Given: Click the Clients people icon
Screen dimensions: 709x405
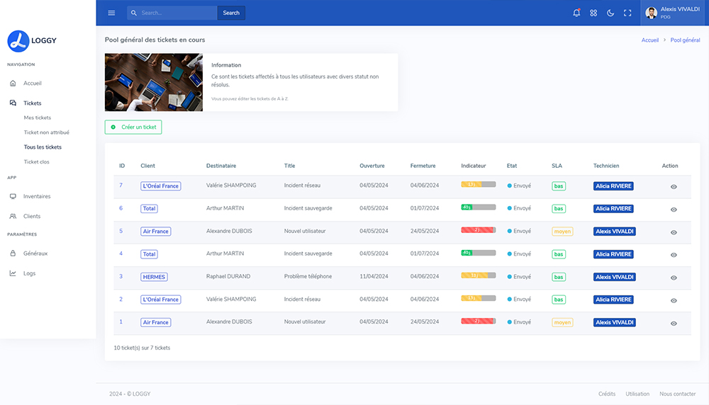Looking at the screenshot, I should click(13, 216).
